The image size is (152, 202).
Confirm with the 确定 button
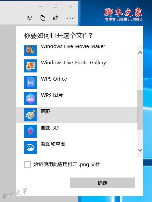[103, 183]
